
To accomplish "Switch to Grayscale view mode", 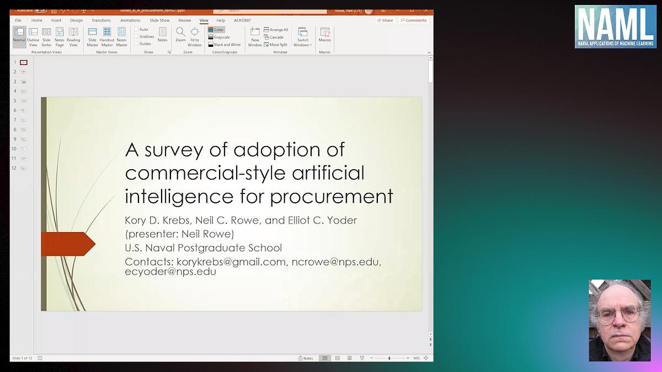I will pyautogui.click(x=218, y=37).
